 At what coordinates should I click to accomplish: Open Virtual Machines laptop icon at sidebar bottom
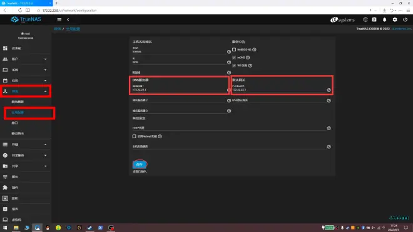pyautogui.click(x=5, y=219)
